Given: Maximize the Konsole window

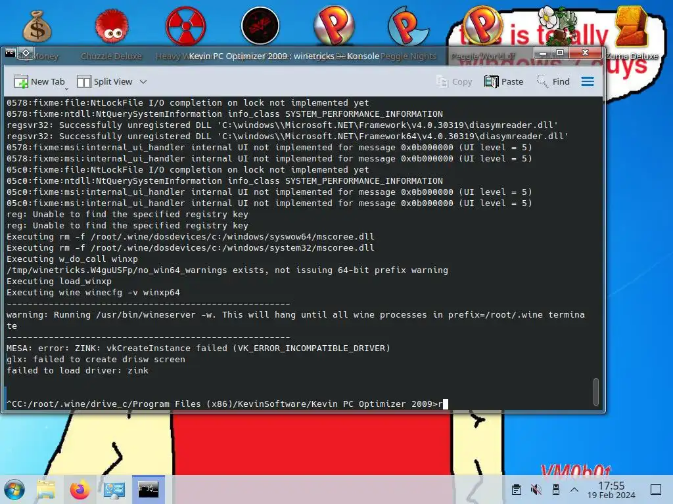Looking at the screenshot, I should pyautogui.click(x=560, y=52).
